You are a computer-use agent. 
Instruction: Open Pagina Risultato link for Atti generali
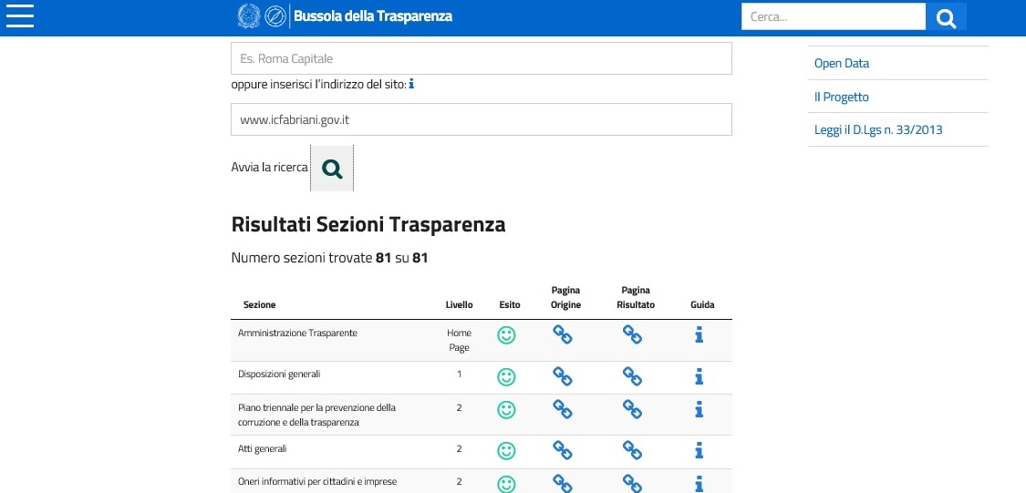(x=632, y=450)
